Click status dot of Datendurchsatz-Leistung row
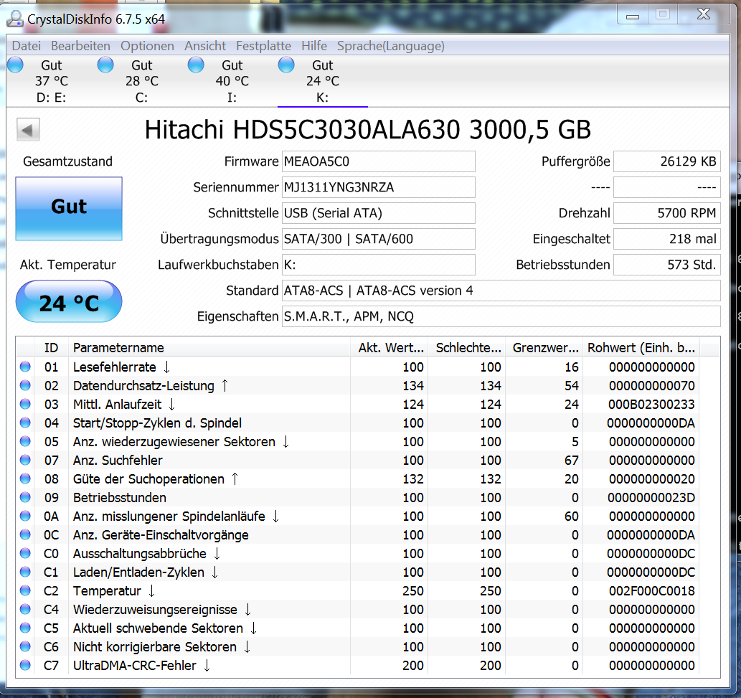 tap(25, 385)
